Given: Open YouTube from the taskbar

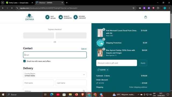Looking at the screenshot, I should click(58, 95).
